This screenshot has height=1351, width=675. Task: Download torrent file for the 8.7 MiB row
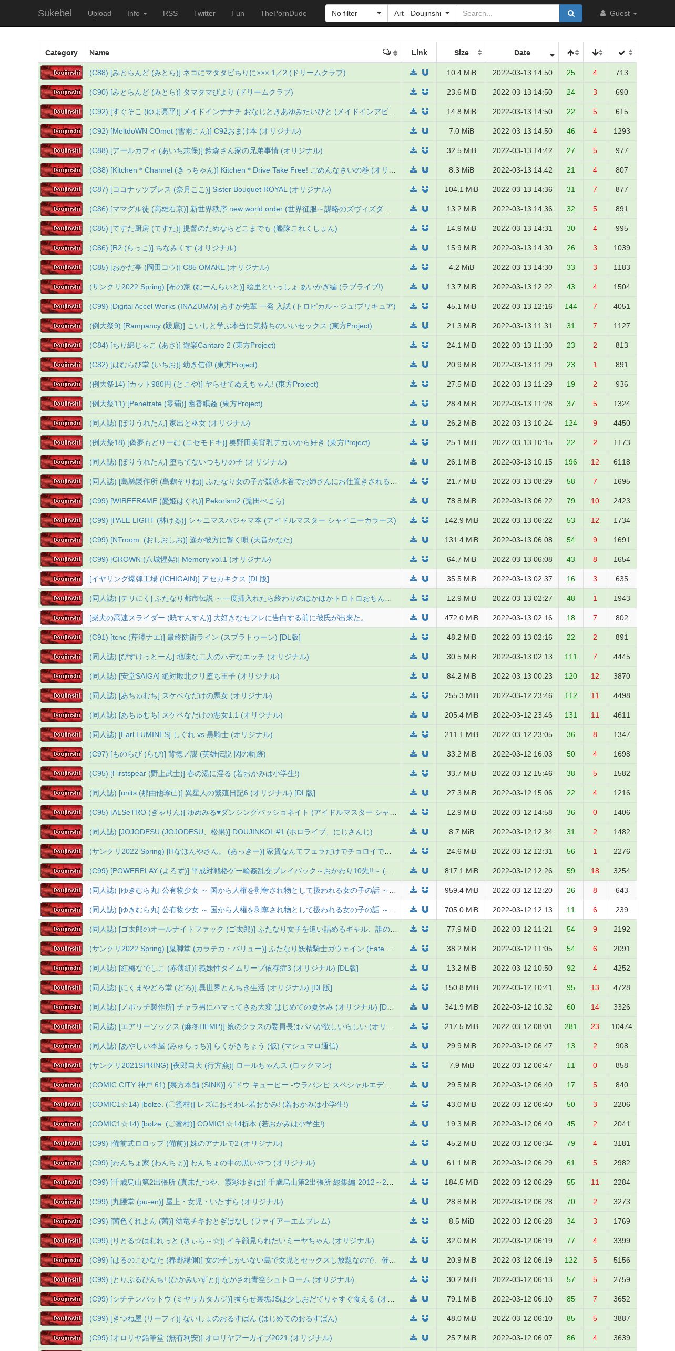(x=414, y=832)
